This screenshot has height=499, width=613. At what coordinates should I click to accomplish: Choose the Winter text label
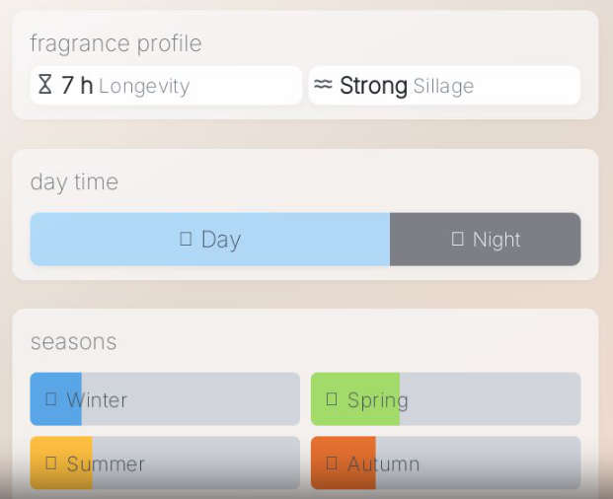pyautogui.click(x=97, y=399)
